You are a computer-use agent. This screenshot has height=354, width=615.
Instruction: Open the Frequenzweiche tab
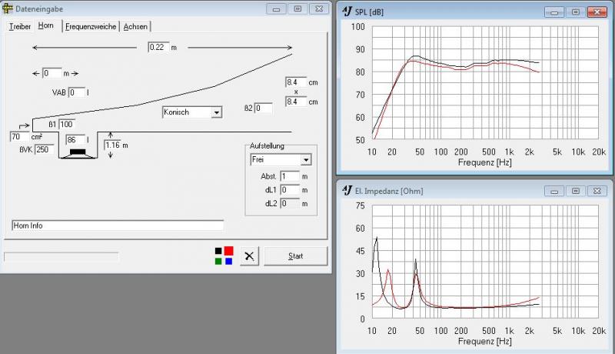[x=91, y=26]
